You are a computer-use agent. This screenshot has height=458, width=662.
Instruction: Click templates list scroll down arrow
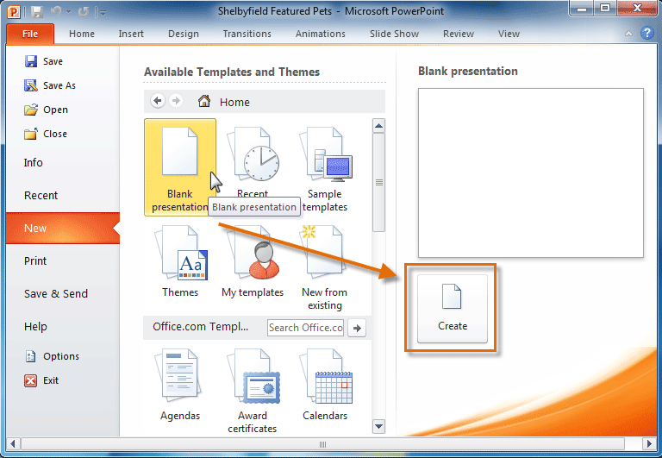click(x=378, y=426)
